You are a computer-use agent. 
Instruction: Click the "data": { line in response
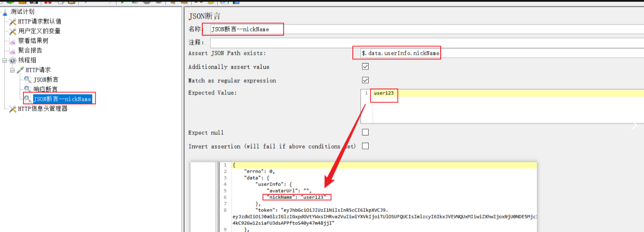[x=257, y=177]
